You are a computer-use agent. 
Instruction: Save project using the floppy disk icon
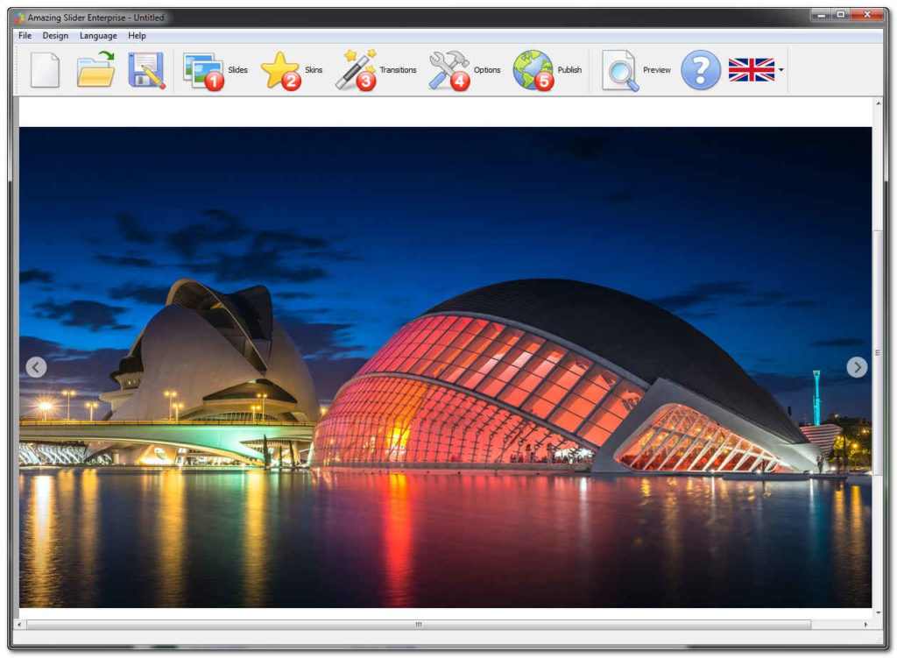tap(146, 70)
